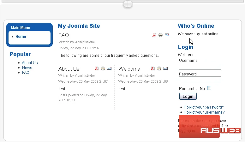This screenshot has width=245, height=142.
Task: Open PDF version of FAQ article
Action: click(x=154, y=35)
